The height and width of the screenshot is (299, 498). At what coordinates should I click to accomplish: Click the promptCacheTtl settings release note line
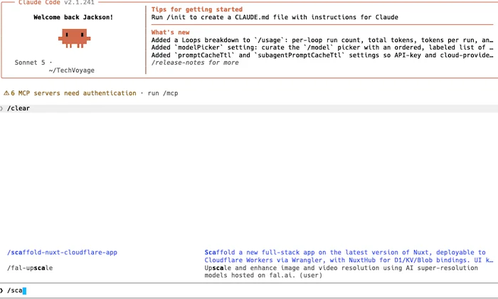322,55
